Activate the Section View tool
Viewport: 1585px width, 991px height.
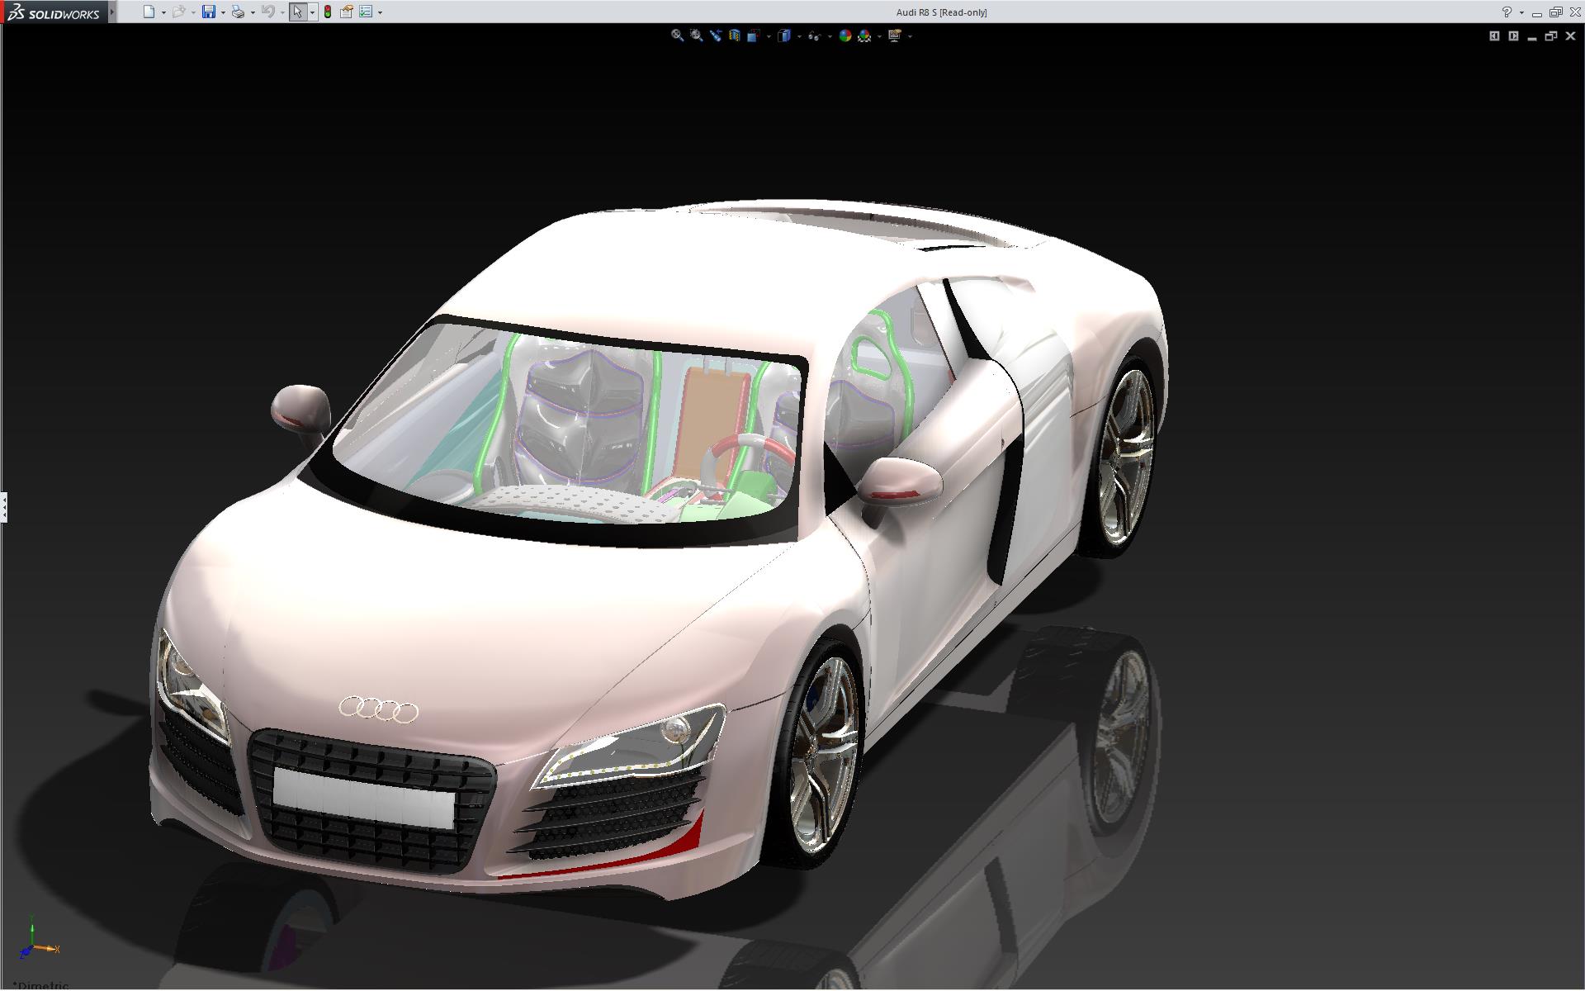coord(735,36)
